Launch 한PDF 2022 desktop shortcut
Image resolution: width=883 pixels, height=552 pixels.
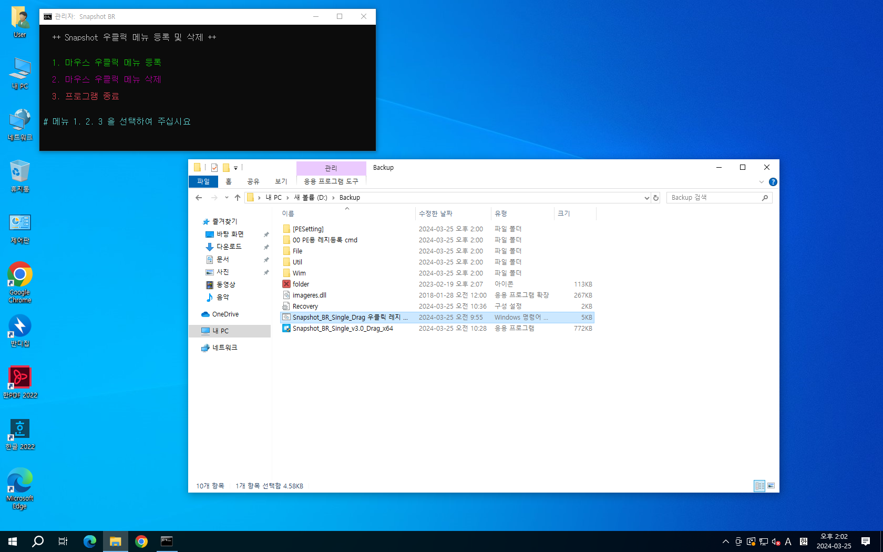pos(20,383)
